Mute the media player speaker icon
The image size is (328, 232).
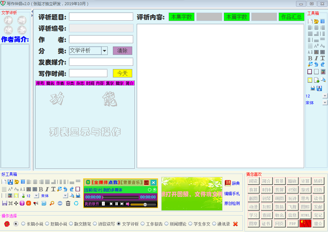[x=127, y=204]
